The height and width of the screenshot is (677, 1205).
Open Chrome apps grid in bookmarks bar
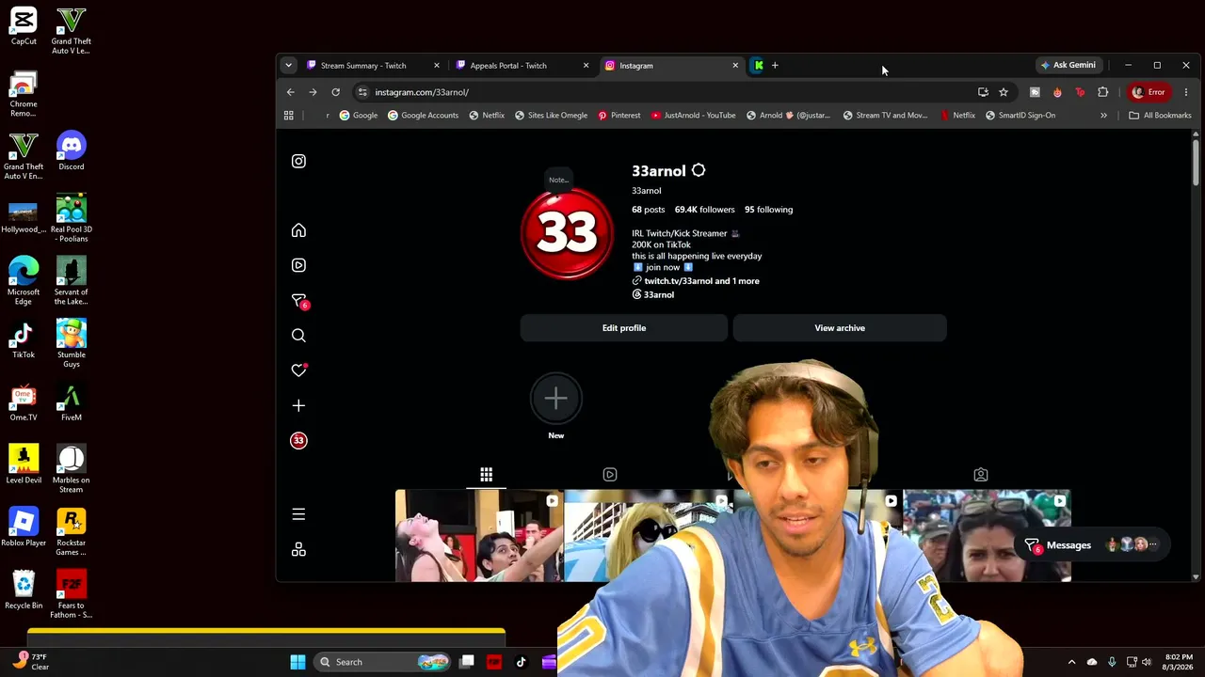[289, 116]
